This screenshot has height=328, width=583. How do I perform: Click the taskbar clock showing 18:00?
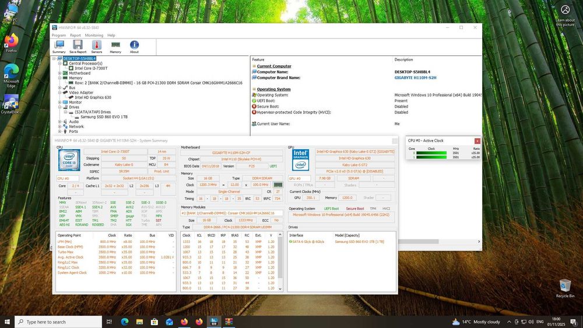tap(556, 322)
